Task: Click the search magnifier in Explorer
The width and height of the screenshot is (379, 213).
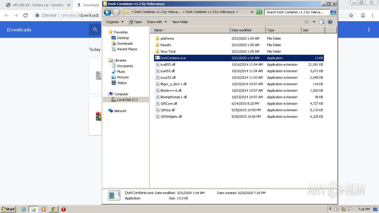Action: pyautogui.click(x=333, y=12)
